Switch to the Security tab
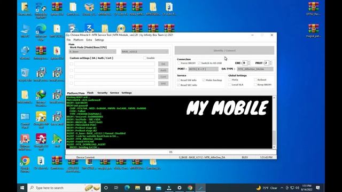The width and height of the screenshot is (342, 192). [x=102, y=93]
